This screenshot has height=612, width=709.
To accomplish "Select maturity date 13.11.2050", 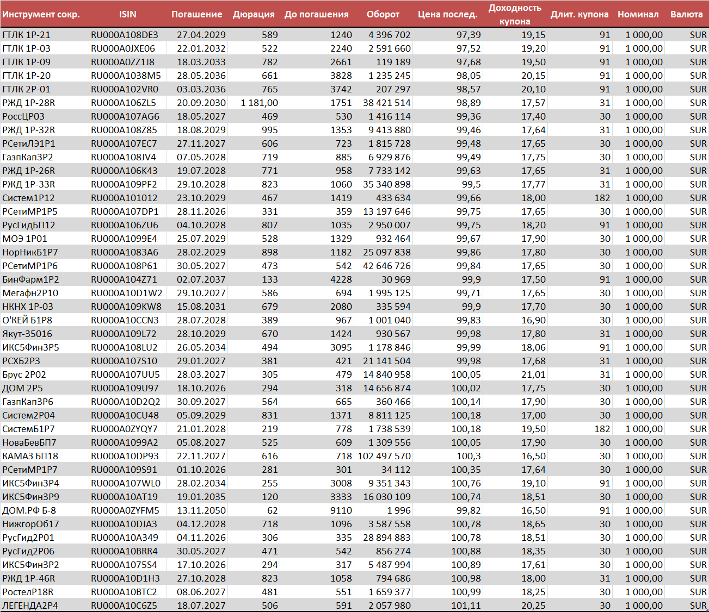I will pyautogui.click(x=201, y=510).
